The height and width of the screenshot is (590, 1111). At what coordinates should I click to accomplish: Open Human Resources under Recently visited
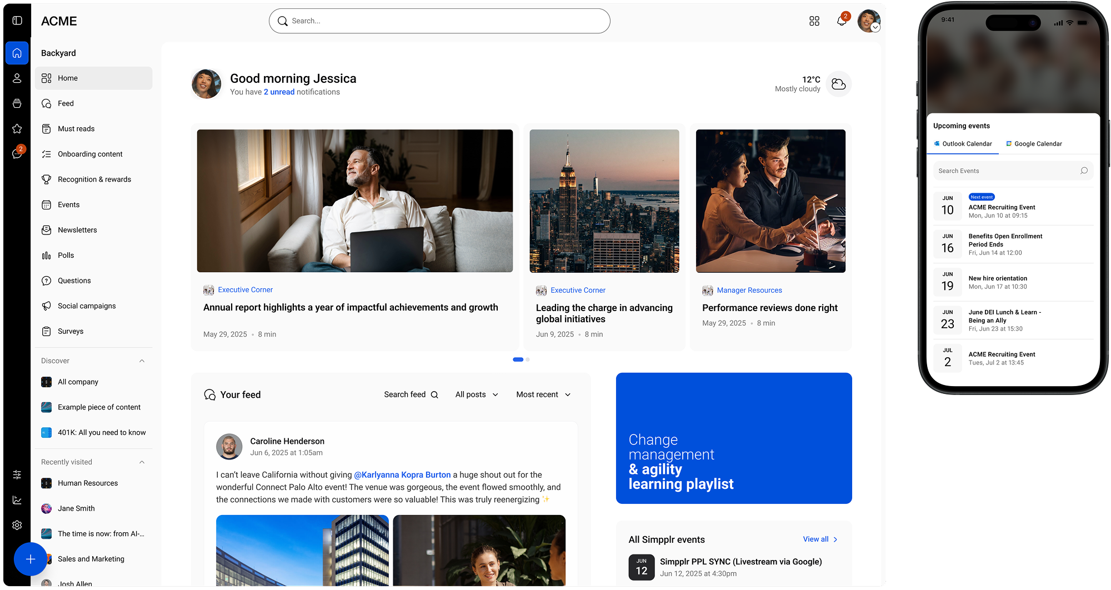(93, 483)
